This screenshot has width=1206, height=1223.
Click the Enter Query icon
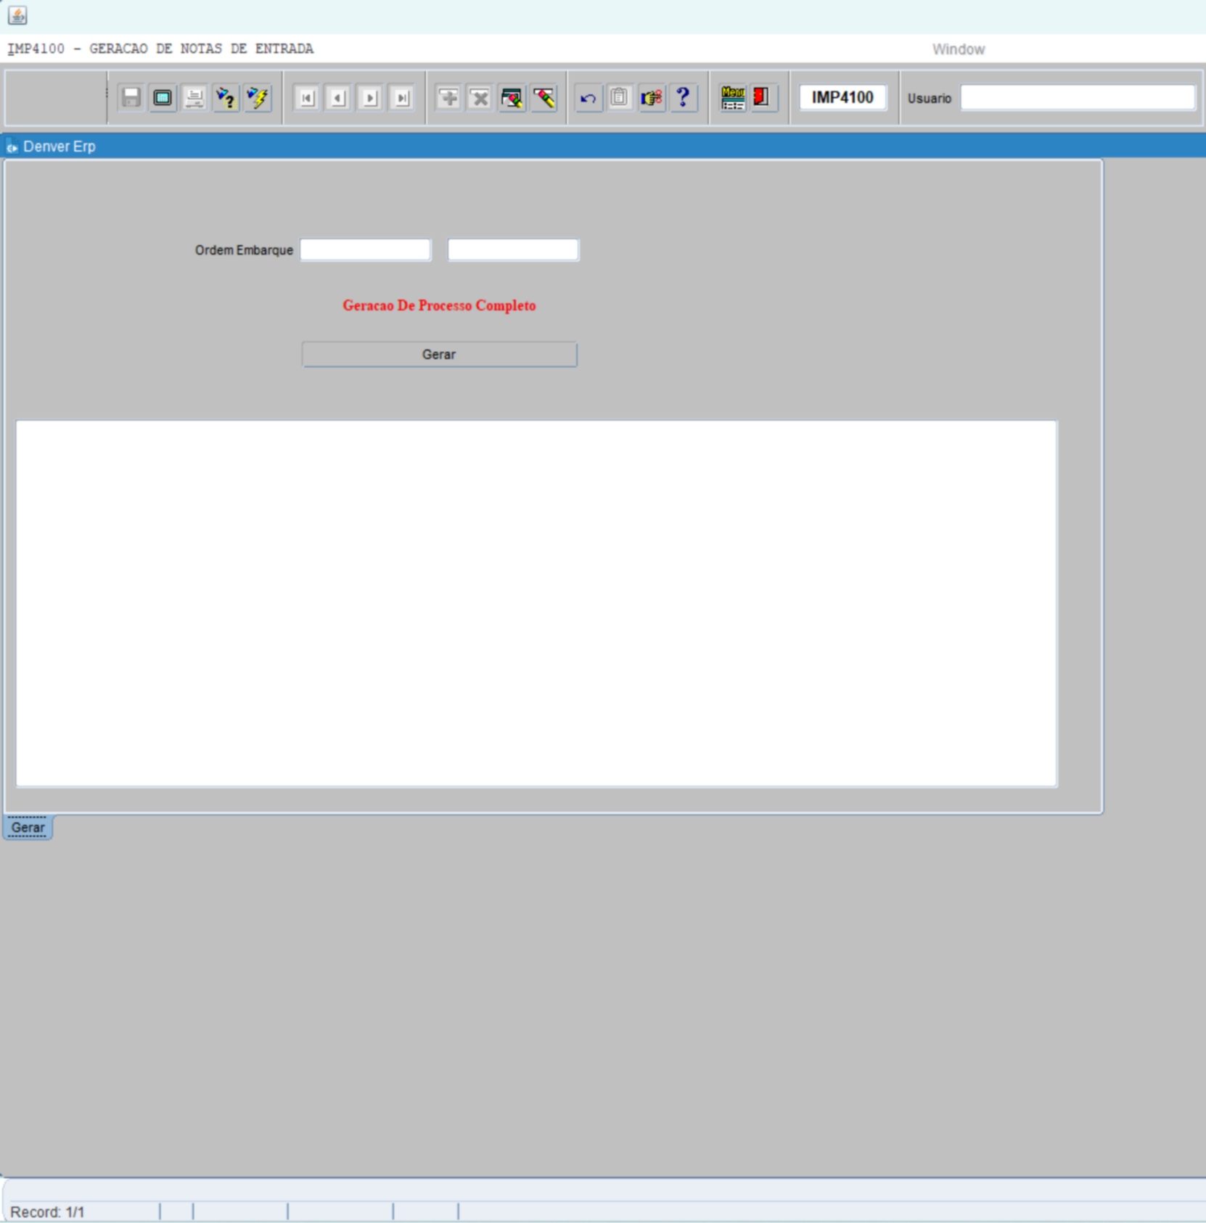(x=226, y=98)
